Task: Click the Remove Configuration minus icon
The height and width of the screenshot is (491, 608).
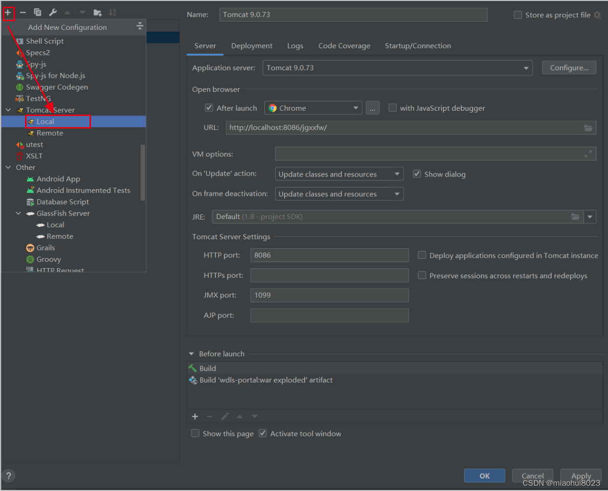Action: (23, 13)
